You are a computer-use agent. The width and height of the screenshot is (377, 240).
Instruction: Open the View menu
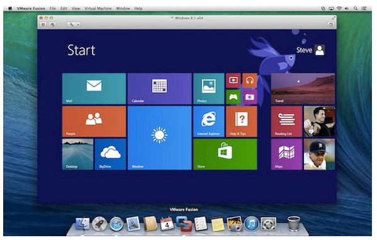(x=76, y=8)
